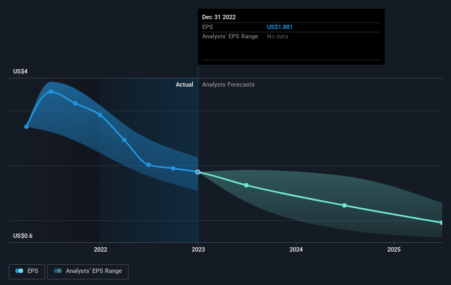The height and width of the screenshot is (285, 451).
Task: Click the US$1.881 EPS value in tooltip
Action: pyautogui.click(x=280, y=27)
